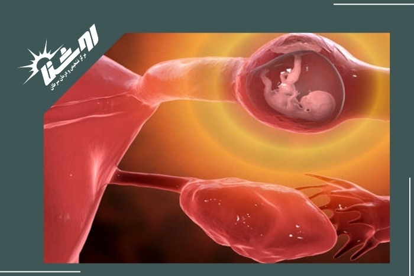Viewport: 414px width, 276px height.
Task: Click the large ovary at the bottom
Action: coord(254,213)
